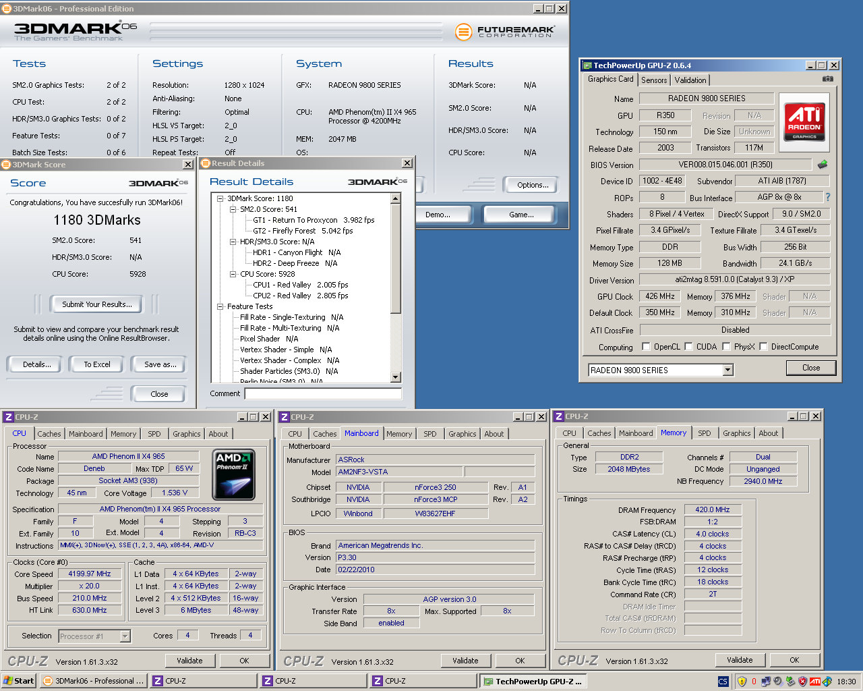Enable the CUDA checkbox
Screen dimensions: 863x691
point(688,347)
